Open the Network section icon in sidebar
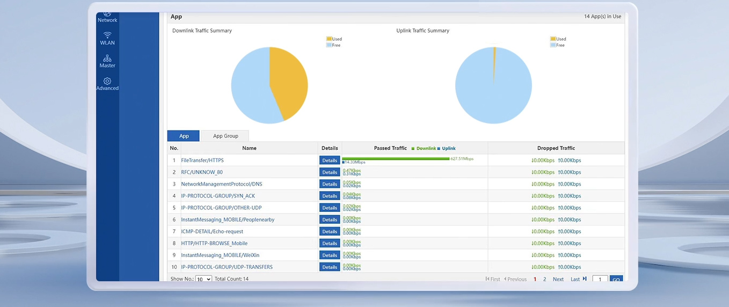This screenshot has width=729, height=307. click(x=107, y=14)
